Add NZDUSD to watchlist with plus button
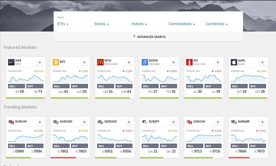Viewport: 276px width, 166px height. 129,122
